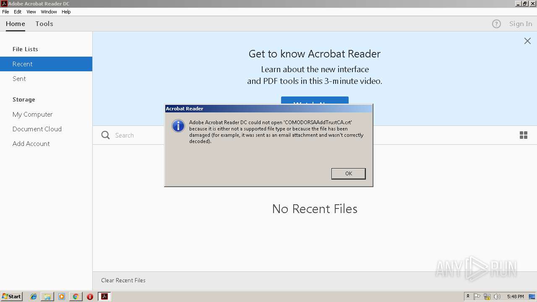Switch to the Home tab

click(16, 24)
